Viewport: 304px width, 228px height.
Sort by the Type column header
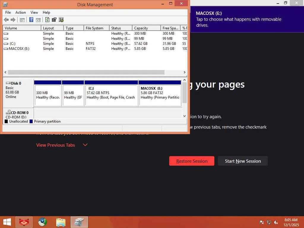74,28
